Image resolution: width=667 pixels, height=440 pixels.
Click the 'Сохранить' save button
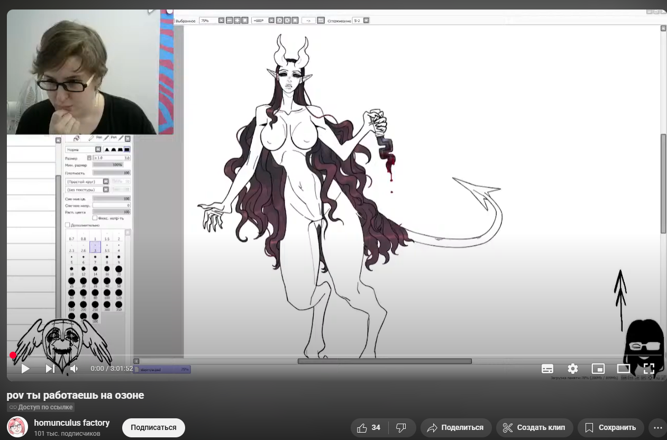pyautogui.click(x=610, y=427)
